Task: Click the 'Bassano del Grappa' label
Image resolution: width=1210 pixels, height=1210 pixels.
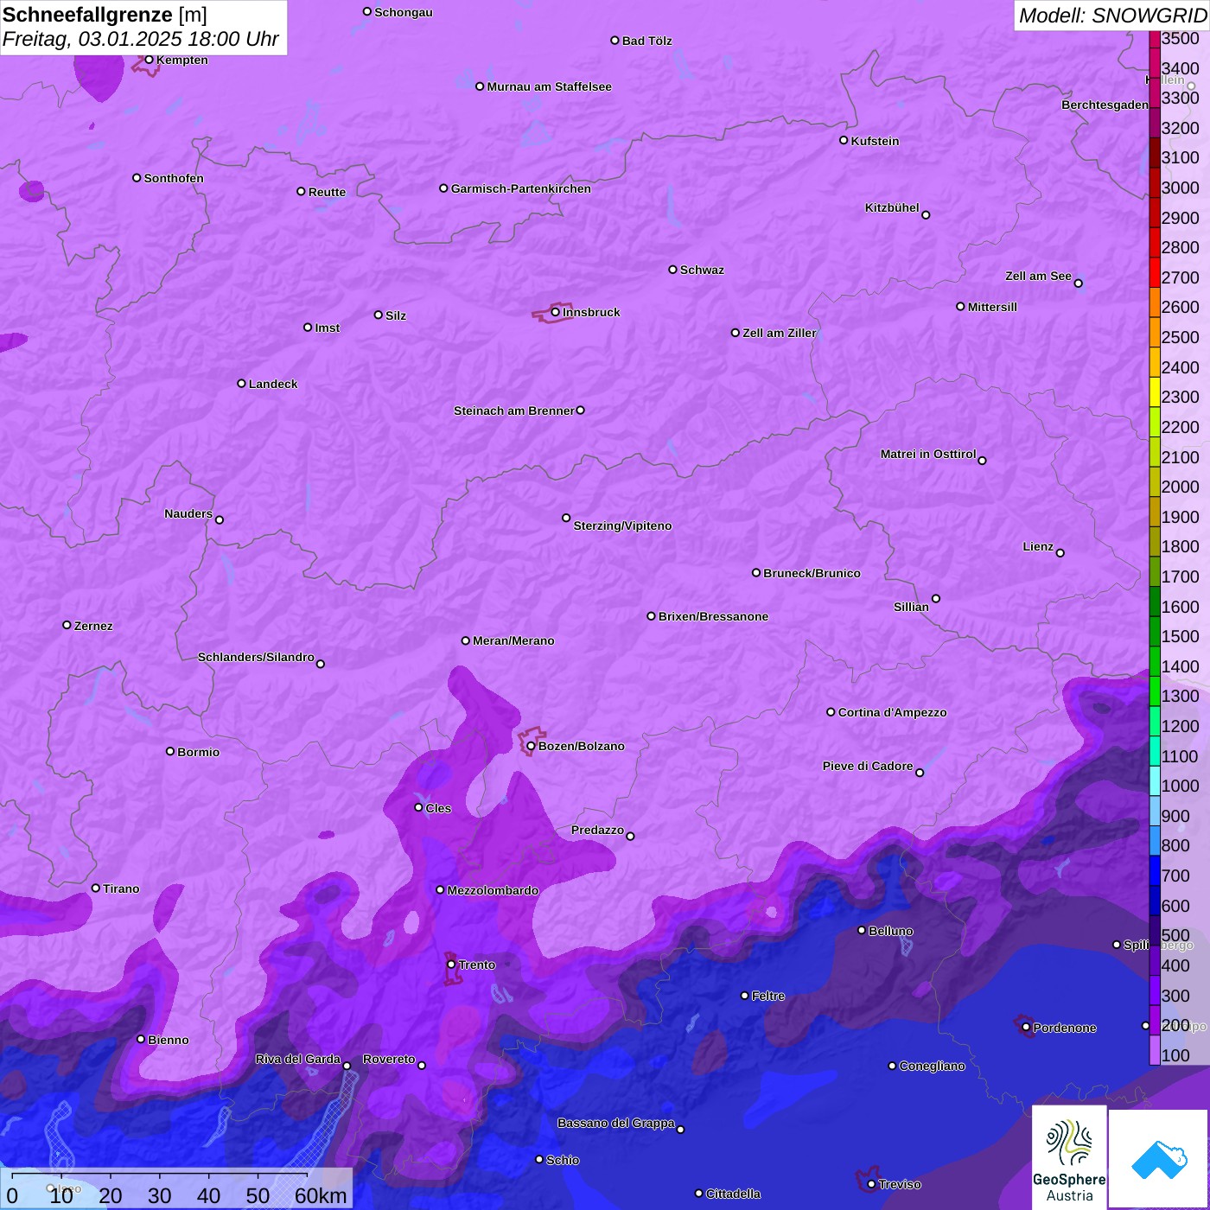Action: tap(616, 1123)
